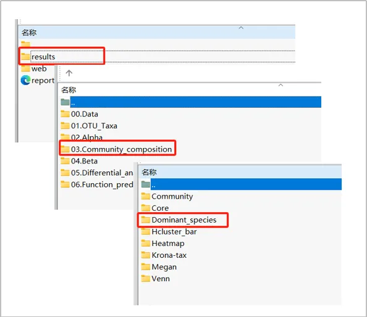The height and width of the screenshot is (317, 367).
Task: Click the up arrow navigation icon
Action: point(69,73)
